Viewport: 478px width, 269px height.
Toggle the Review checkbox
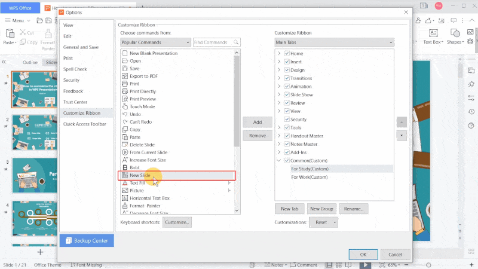[287, 103]
